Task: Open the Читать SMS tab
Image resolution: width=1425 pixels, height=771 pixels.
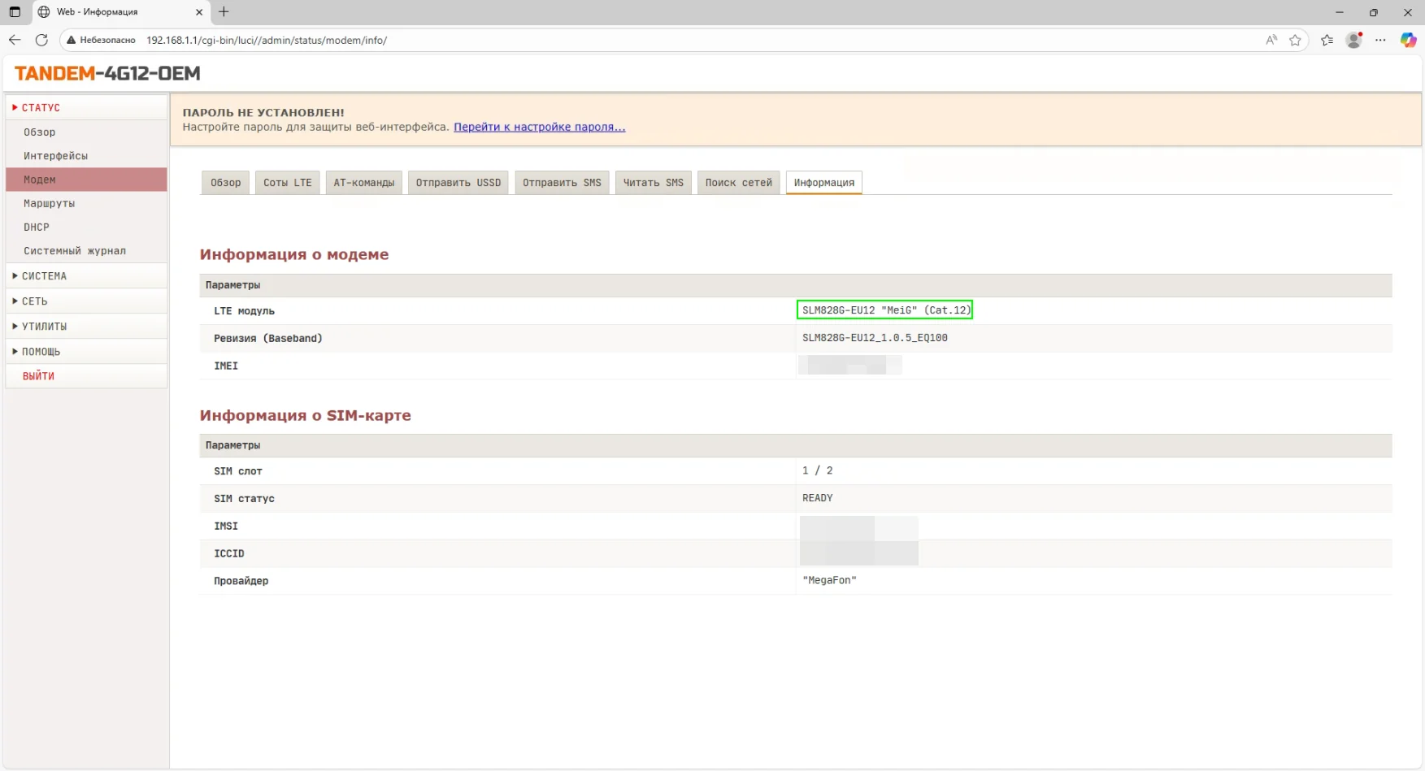Action: 653,183
